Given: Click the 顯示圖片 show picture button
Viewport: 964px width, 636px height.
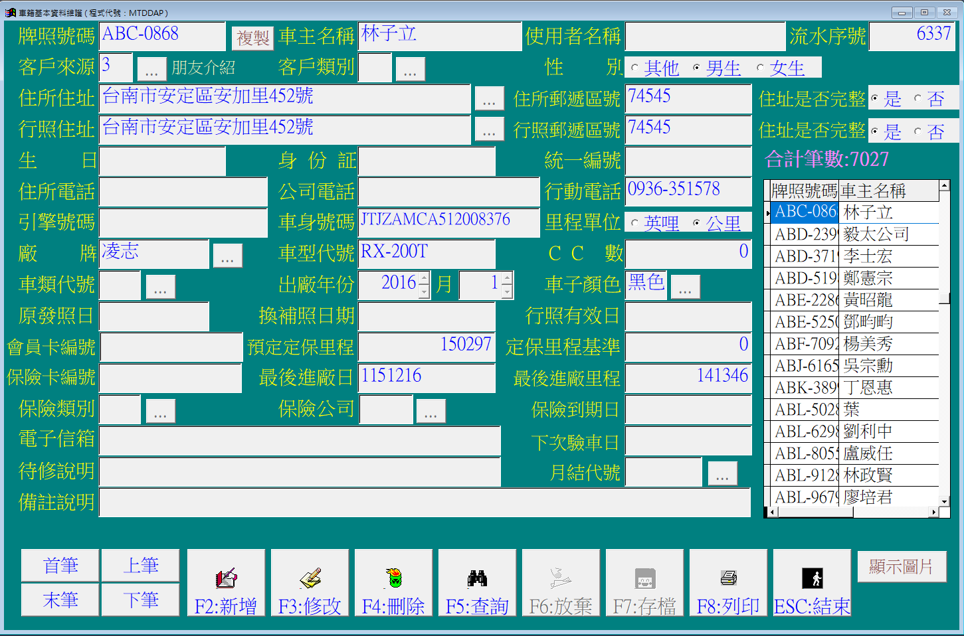Looking at the screenshot, I should coord(902,566).
